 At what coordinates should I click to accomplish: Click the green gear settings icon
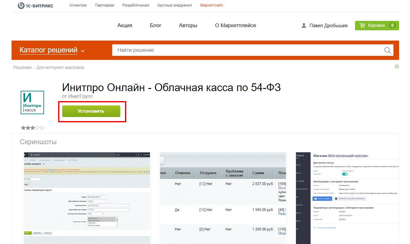pos(397,66)
